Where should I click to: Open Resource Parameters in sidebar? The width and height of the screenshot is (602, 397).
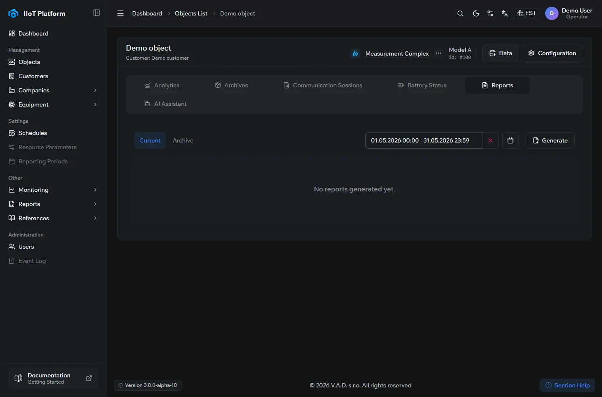53,147
